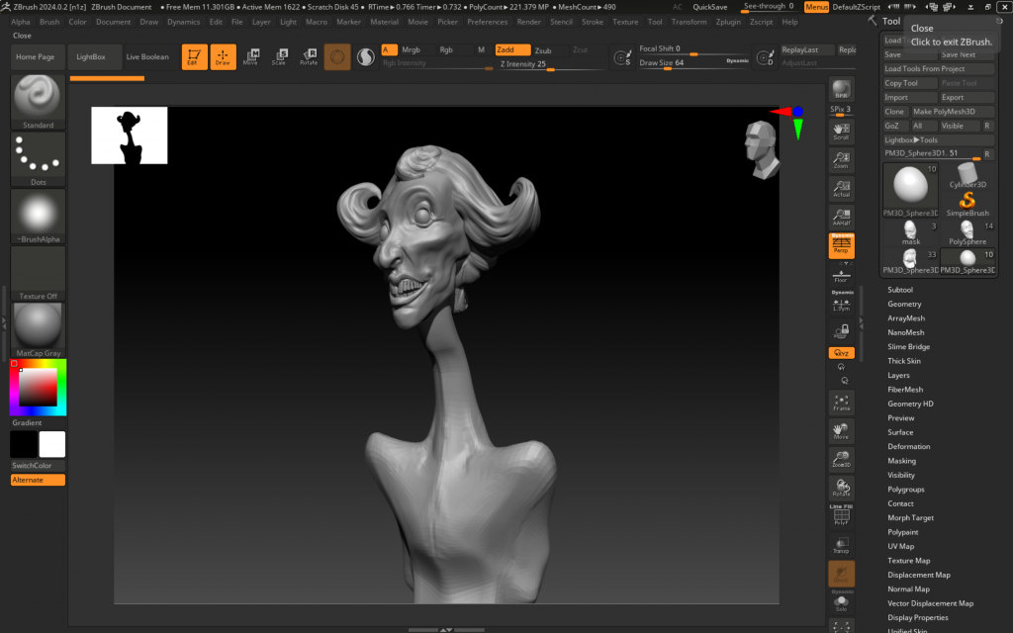
Task: Toggle L.Sym local symmetry
Action: pos(841,304)
